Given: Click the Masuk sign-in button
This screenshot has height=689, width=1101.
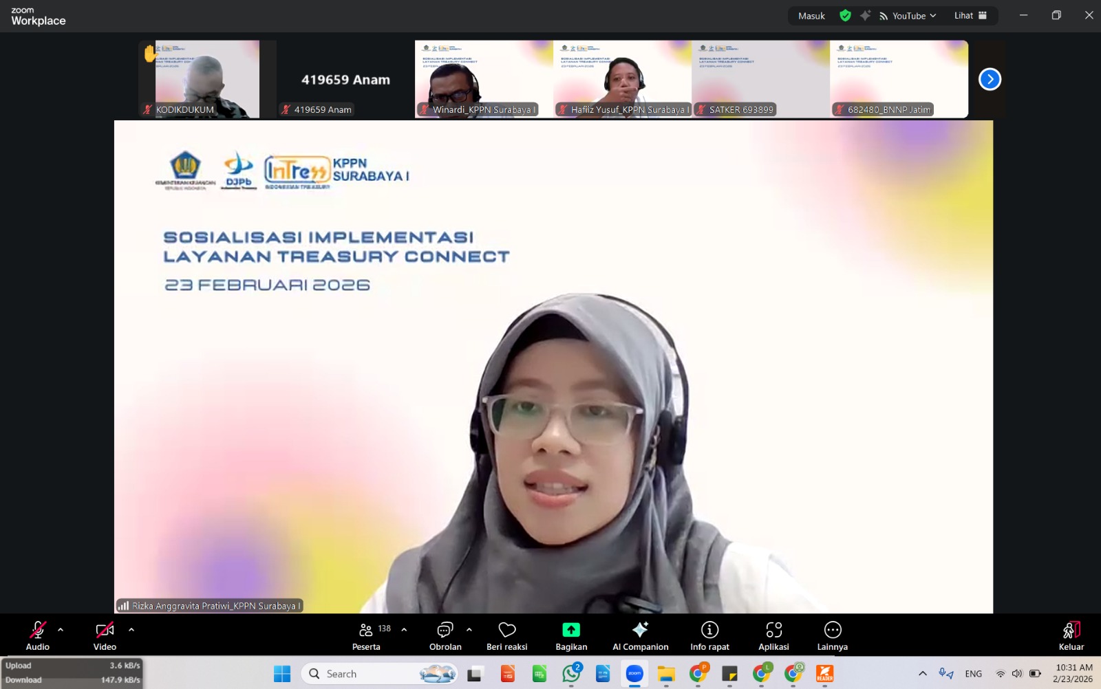Looking at the screenshot, I should 811,16.
